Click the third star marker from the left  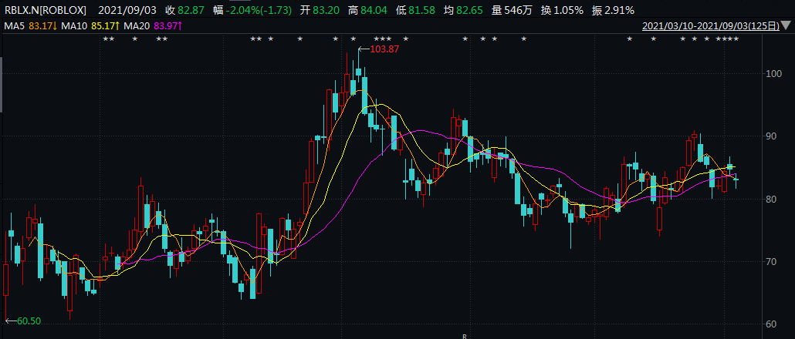click(x=134, y=39)
